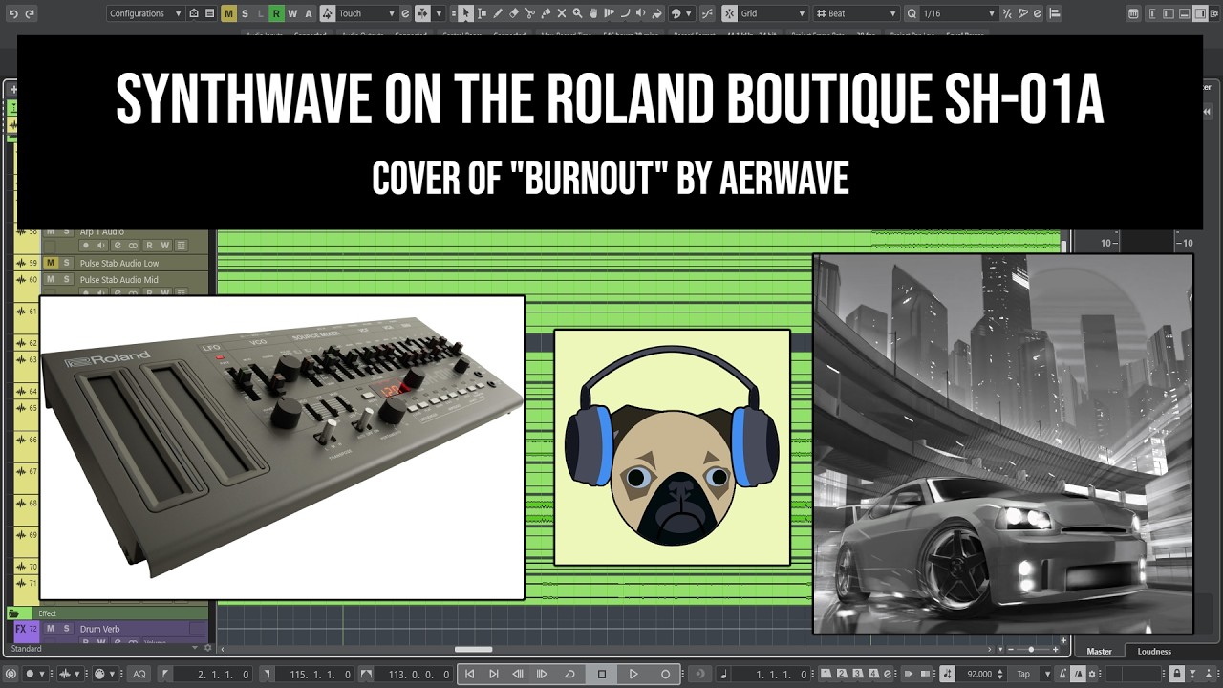Image resolution: width=1223 pixels, height=688 pixels.
Task: Select the Pulse Stab Audio Mid track name
Action: 119,280
